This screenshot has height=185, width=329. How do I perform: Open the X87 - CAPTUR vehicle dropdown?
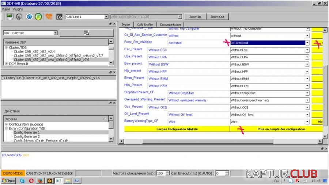[x=56, y=33]
